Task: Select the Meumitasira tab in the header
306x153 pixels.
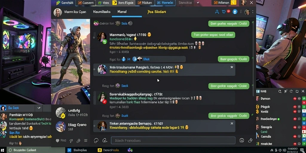Action: [x=102, y=12]
